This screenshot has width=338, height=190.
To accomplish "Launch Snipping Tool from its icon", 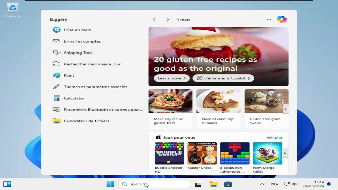I will coord(57,53).
